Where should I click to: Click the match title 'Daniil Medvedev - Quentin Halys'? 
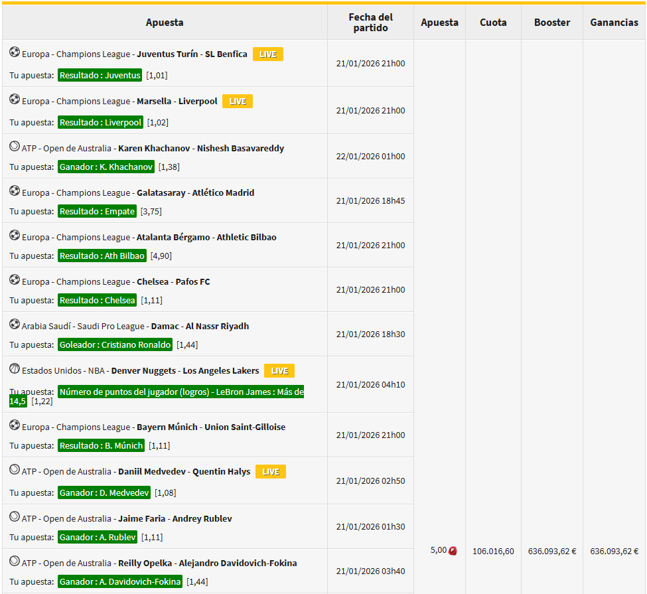click(184, 471)
